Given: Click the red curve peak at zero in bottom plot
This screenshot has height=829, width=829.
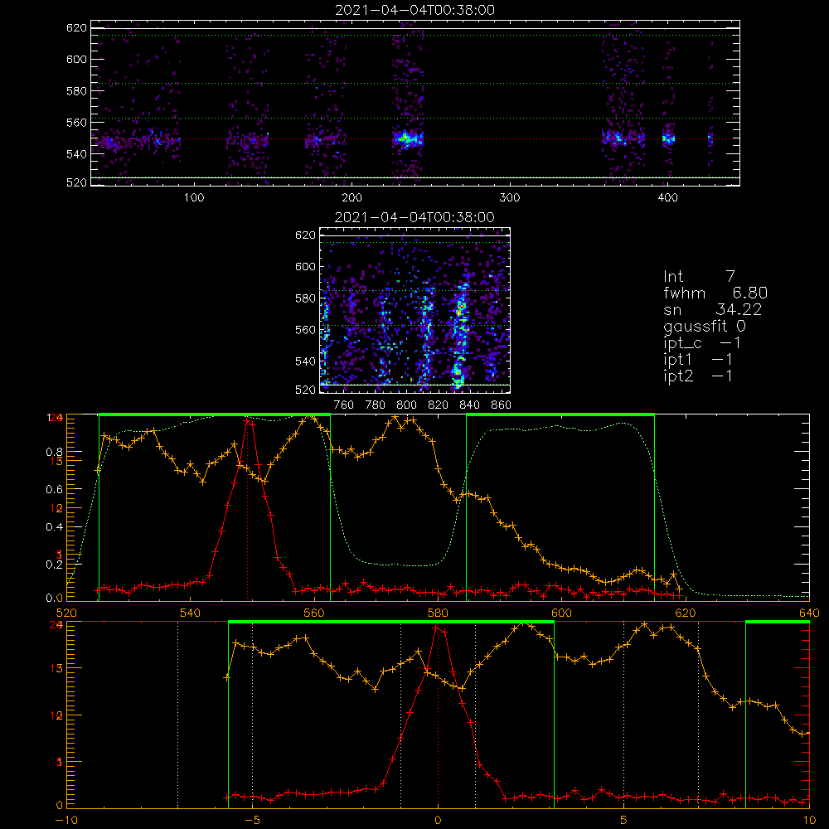Looking at the screenshot, I should pyautogui.click(x=437, y=628).
